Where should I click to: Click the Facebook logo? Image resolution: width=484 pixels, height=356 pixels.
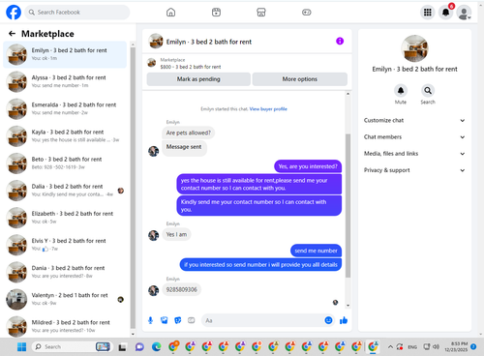pos(14,13)
